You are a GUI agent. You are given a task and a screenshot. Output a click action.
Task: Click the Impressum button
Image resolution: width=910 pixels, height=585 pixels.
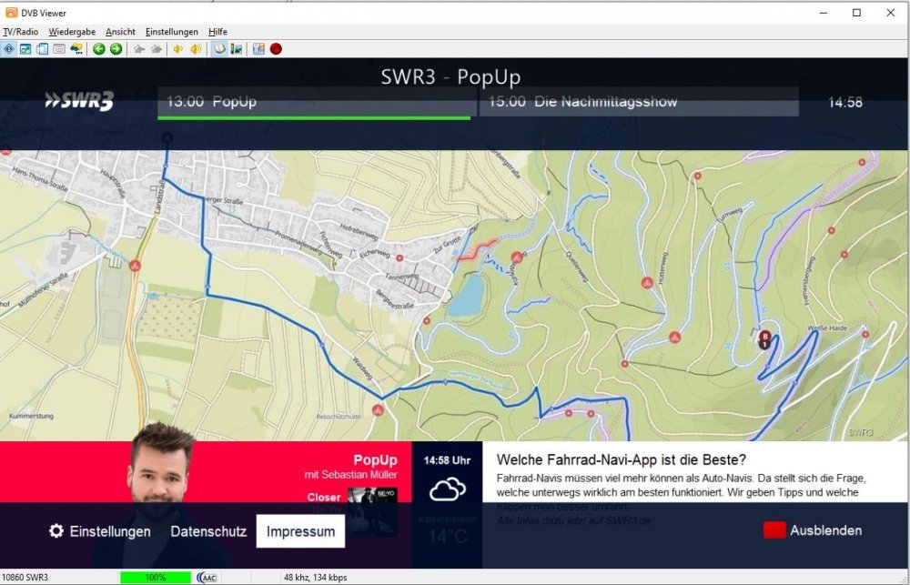(x=300, y=531)
